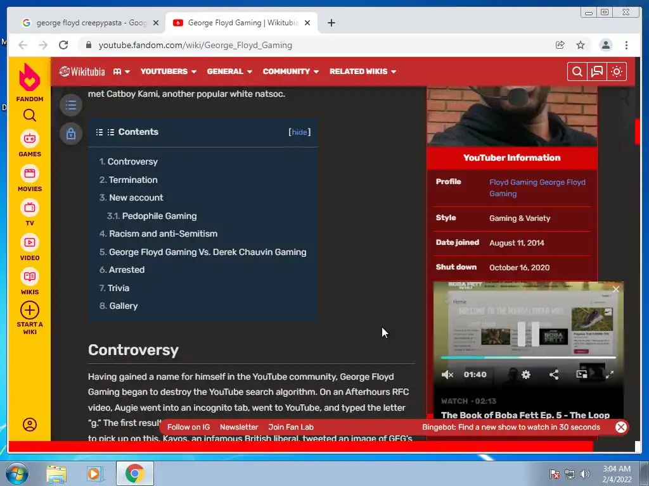Open the TV section icon
This screenshot has width=649, height=486.
29,208
